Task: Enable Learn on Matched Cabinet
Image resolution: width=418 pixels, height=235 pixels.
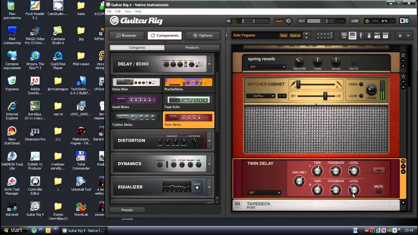Action: pyautogui.click(x=361, y=96)
